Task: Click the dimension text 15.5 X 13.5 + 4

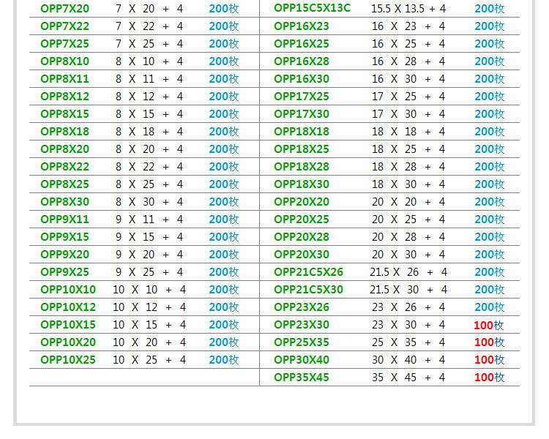Action: [408, 9]
